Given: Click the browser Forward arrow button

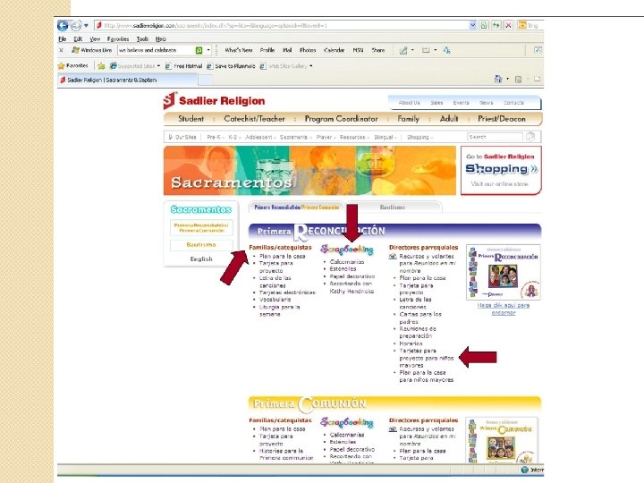Looking at the screenshot, I should click(x=76, y=25).
